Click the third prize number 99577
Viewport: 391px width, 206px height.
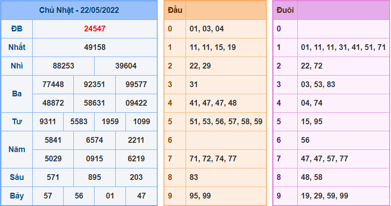pos(136,84)
